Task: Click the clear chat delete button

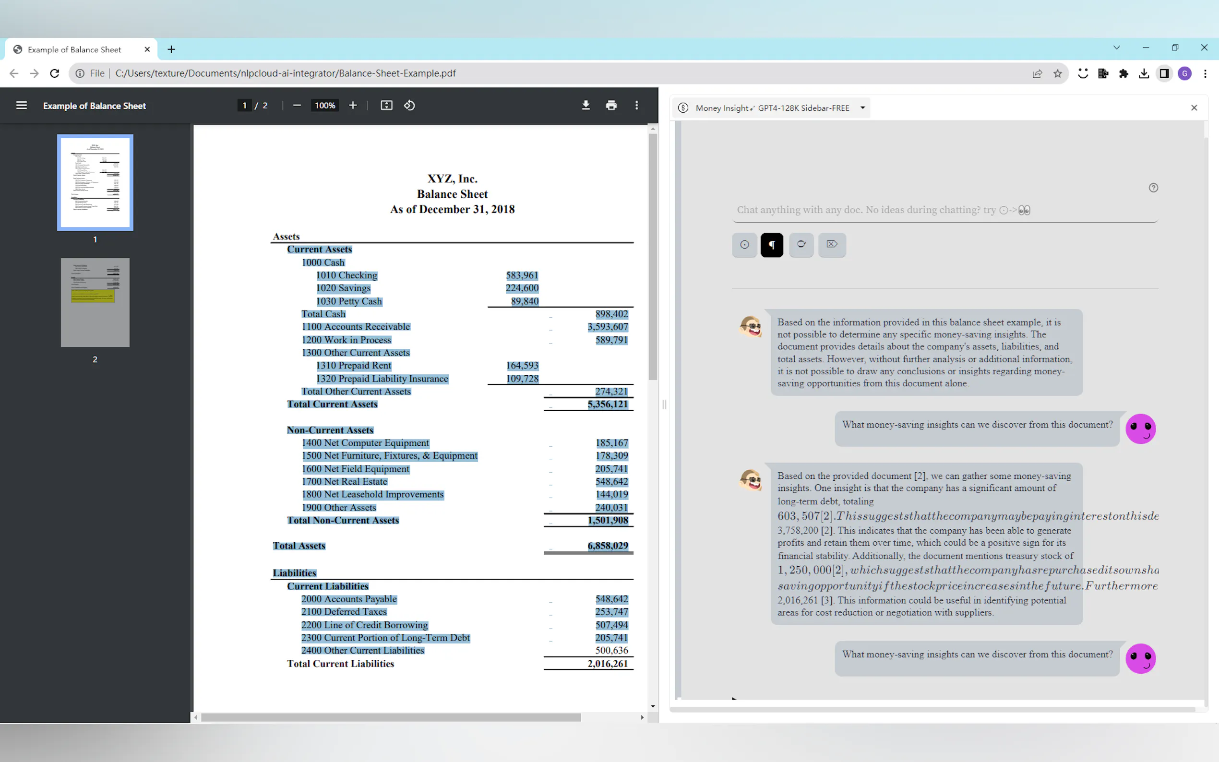Action: [832, 245]
